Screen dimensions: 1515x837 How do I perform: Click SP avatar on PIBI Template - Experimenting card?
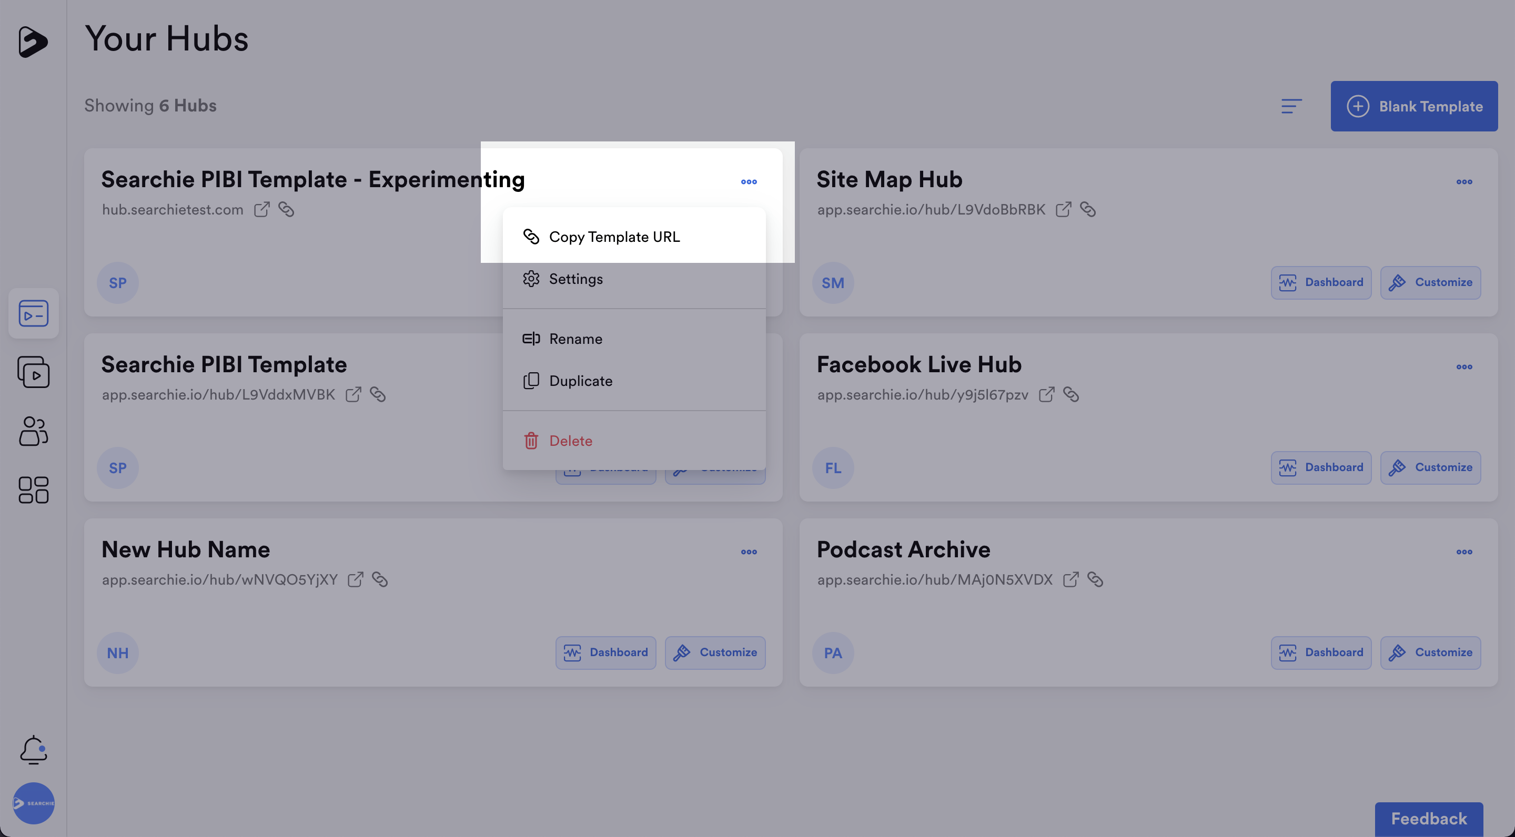pos(118,283)
